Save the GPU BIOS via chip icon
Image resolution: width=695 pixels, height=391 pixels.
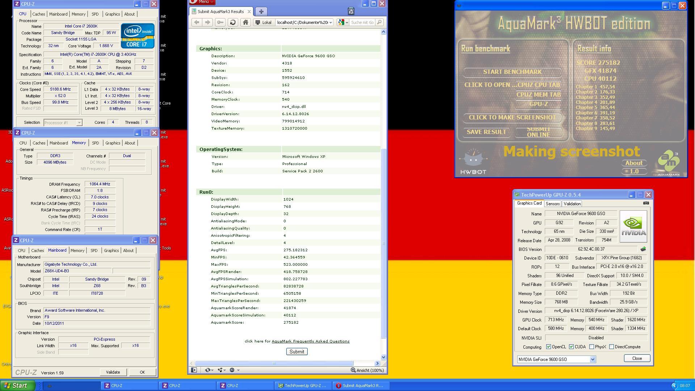click(x=643, y=249)
